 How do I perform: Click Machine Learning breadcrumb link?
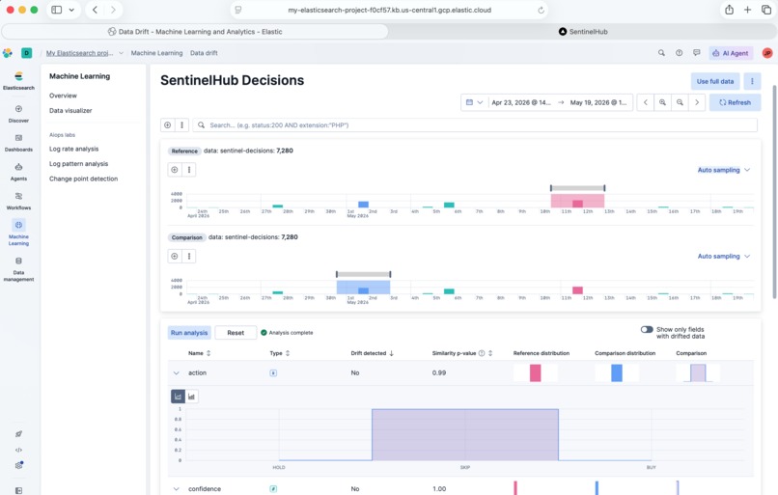pyautogui.click(x=156, y=53)
